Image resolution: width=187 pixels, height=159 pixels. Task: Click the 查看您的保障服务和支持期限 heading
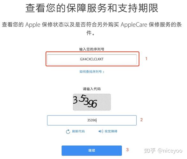pos(92,8)
